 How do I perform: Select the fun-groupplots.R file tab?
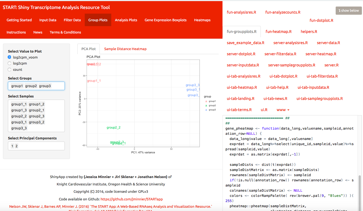tap(242, 32)
